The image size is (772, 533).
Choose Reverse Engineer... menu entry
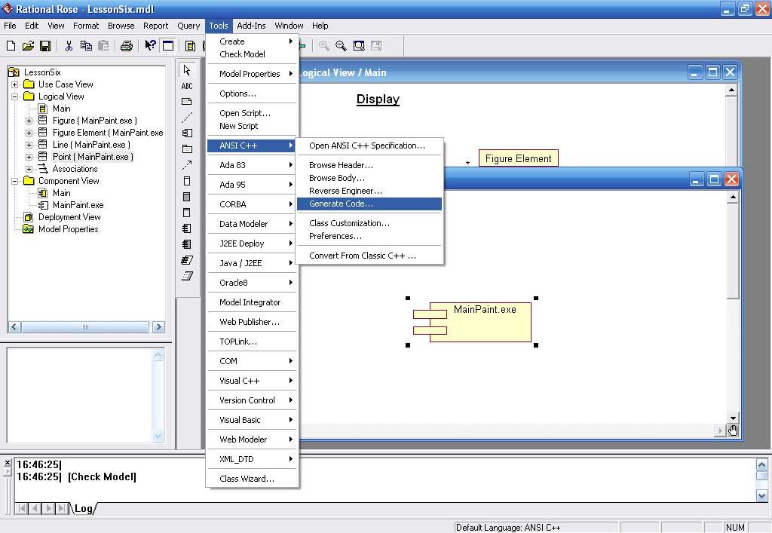[369, 191]
